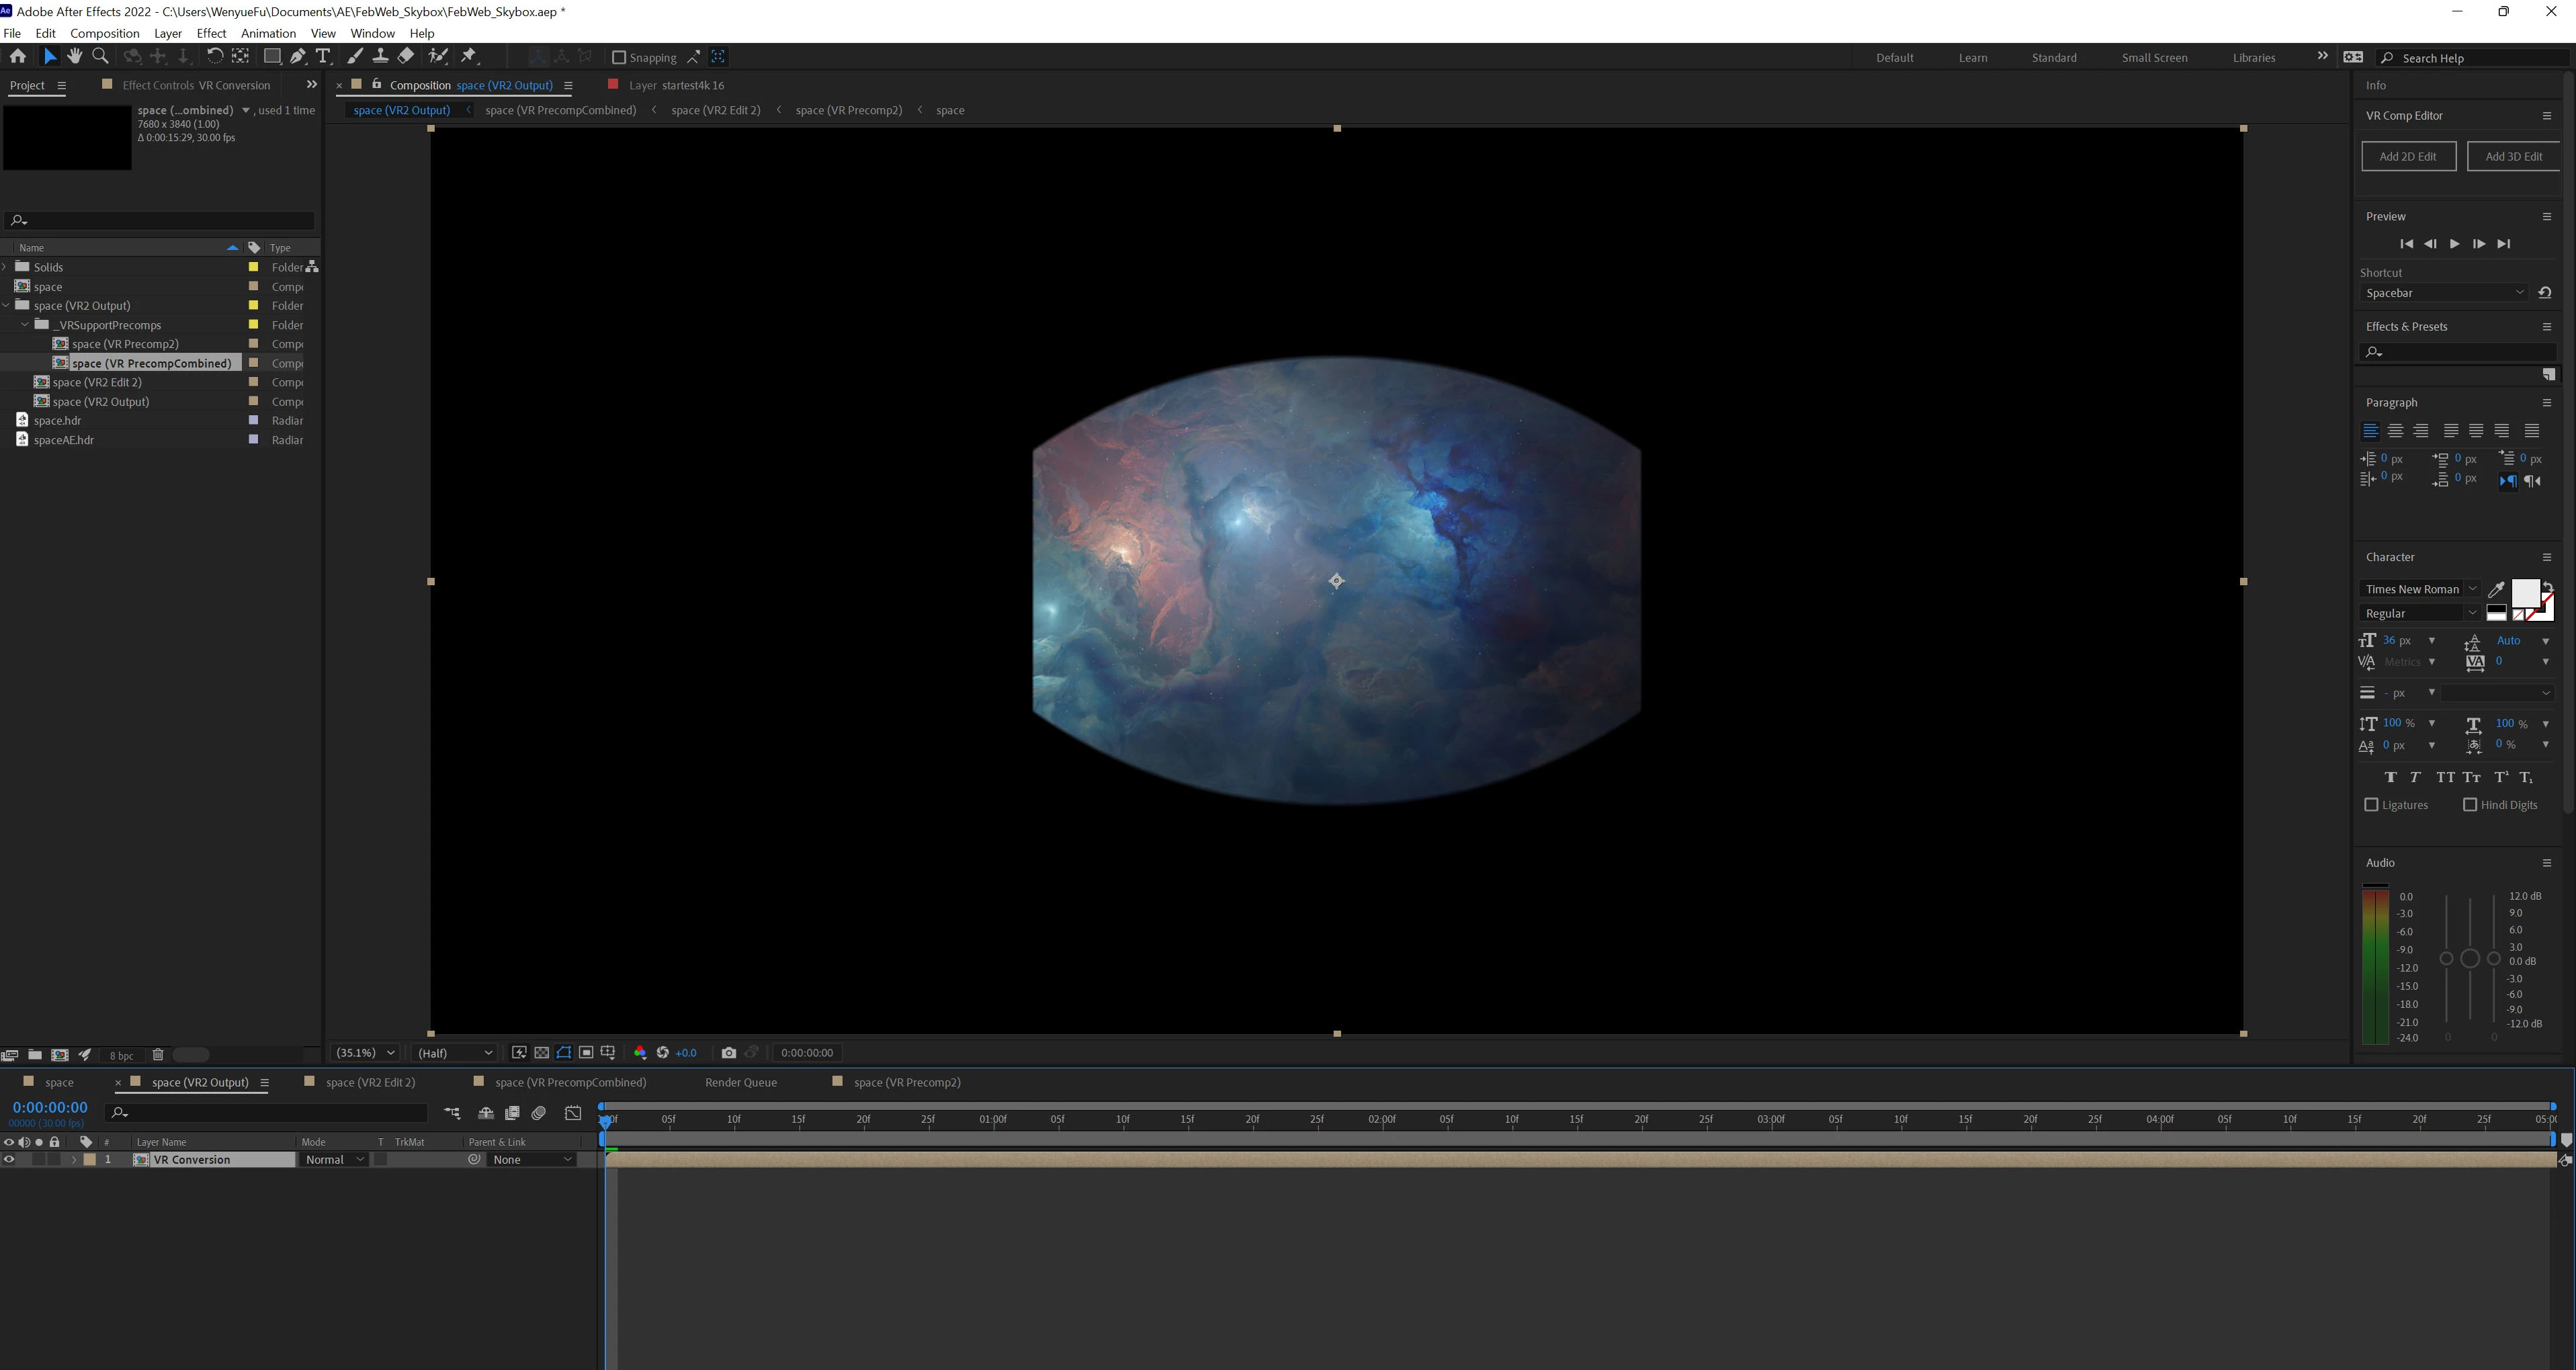Open the Animation menu
The height and width of the screenshot is (1370, 2576).
268,33
